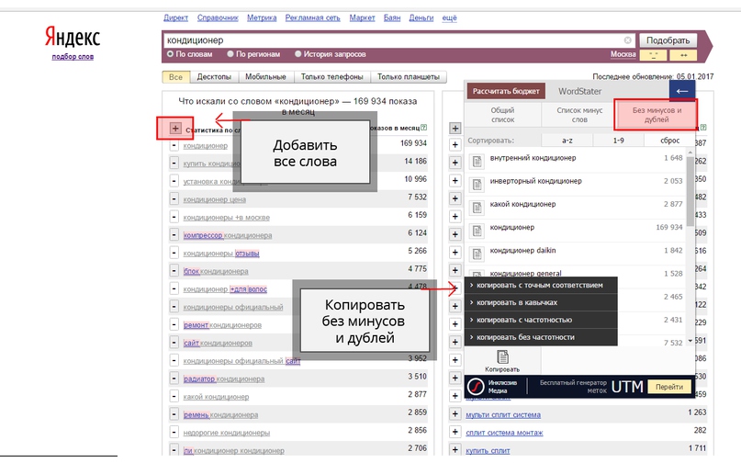
Task: Reset sorting with 'сброс' button
Action: pos(669,141)
